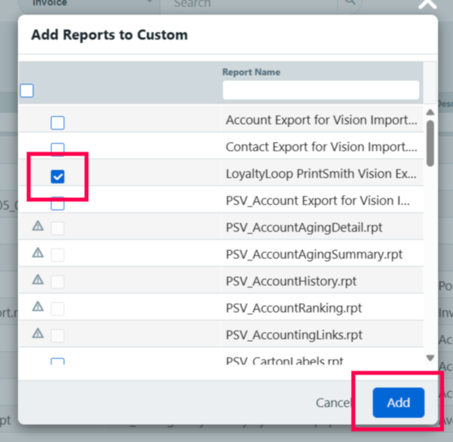This screenshot has height=442, width=453.
Task: Focus the Report Name filter field
Action: coord(321,90)
